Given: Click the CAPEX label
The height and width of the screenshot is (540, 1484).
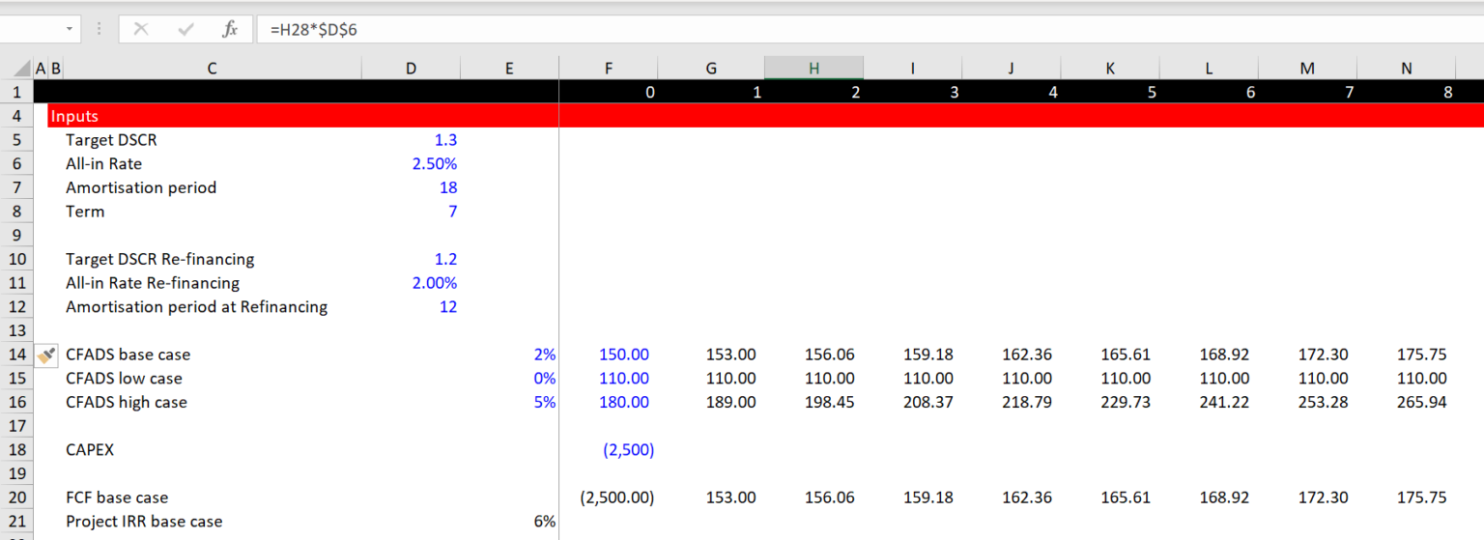Looking at the screenshot, I should pyautogui.click(x=90, y=450).
